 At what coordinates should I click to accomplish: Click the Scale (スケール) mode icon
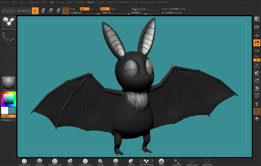click(50, 11)
